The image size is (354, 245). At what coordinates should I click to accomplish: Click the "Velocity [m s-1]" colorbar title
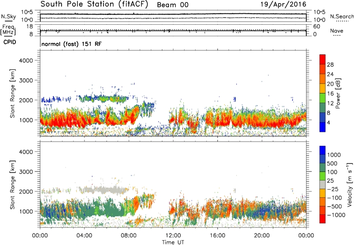(350, 184)
